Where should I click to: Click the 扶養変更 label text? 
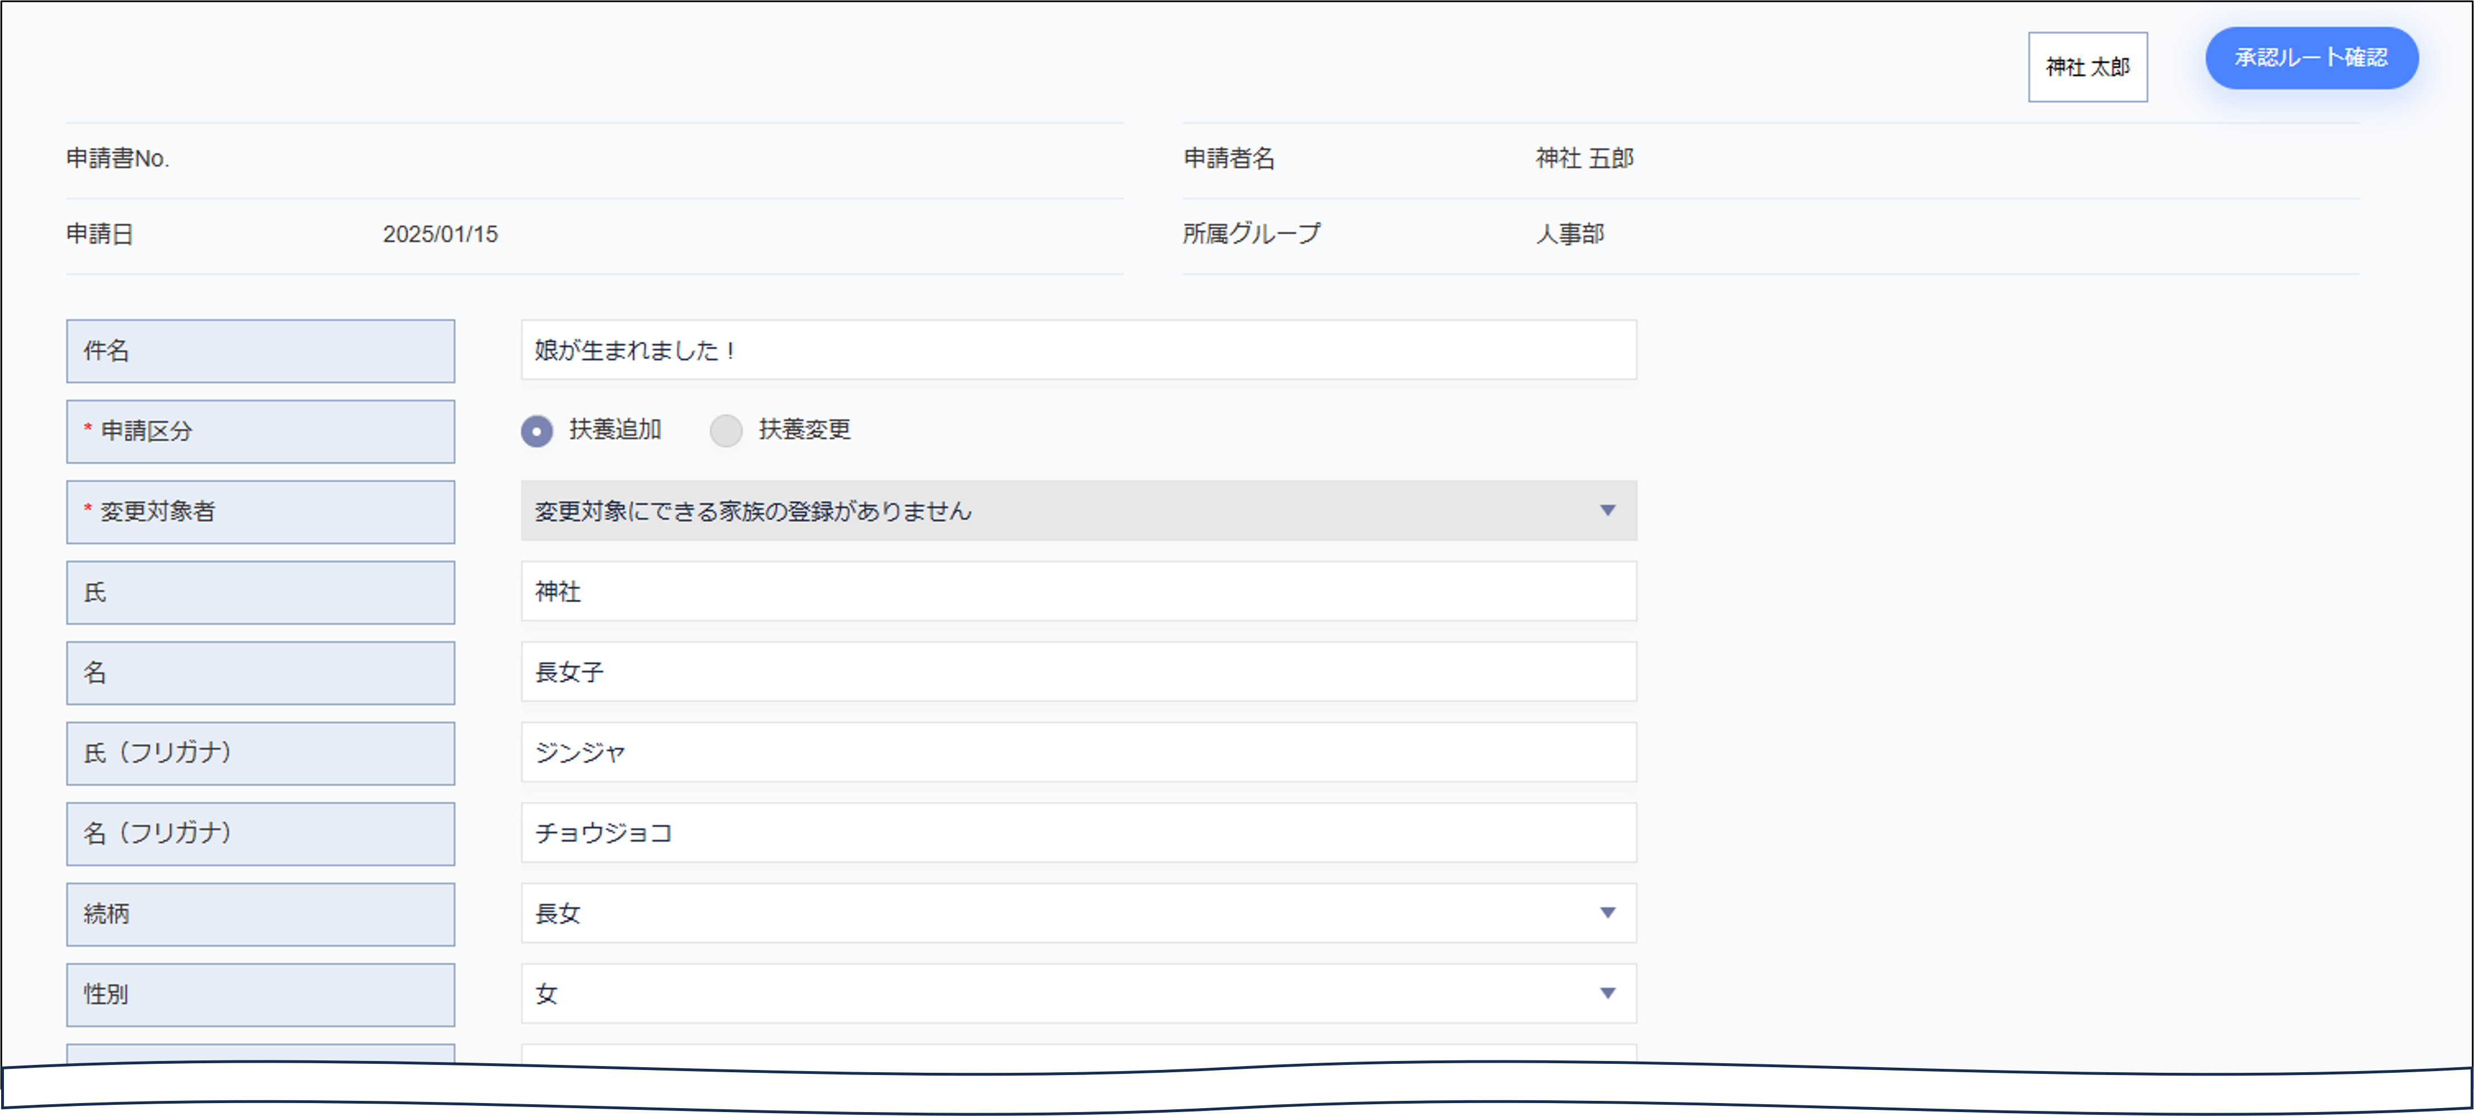[804, 429]
